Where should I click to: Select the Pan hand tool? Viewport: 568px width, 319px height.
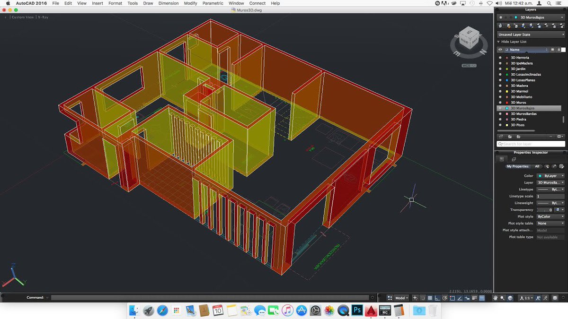(x=495, y=298)
